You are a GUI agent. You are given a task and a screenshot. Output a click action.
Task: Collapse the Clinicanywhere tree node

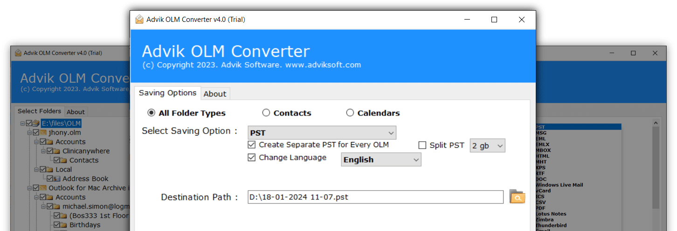pos(44,151)
